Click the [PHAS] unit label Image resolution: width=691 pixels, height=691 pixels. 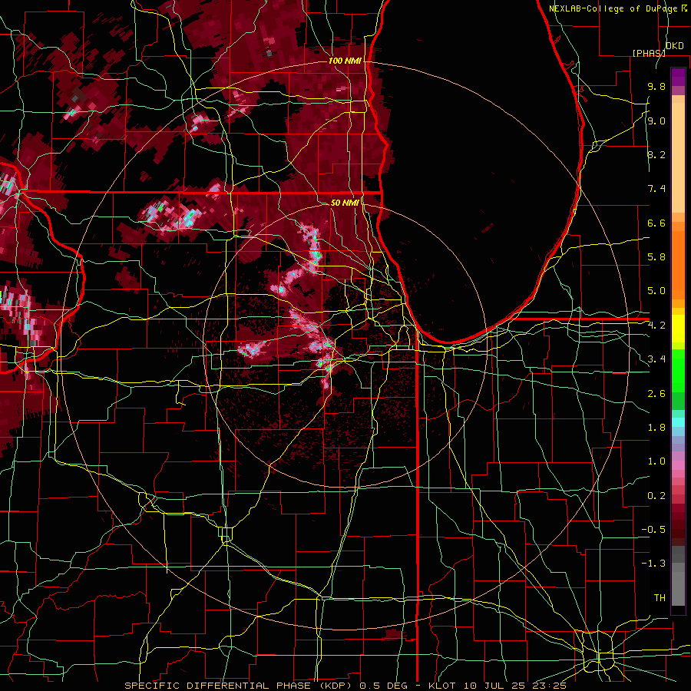649,53
